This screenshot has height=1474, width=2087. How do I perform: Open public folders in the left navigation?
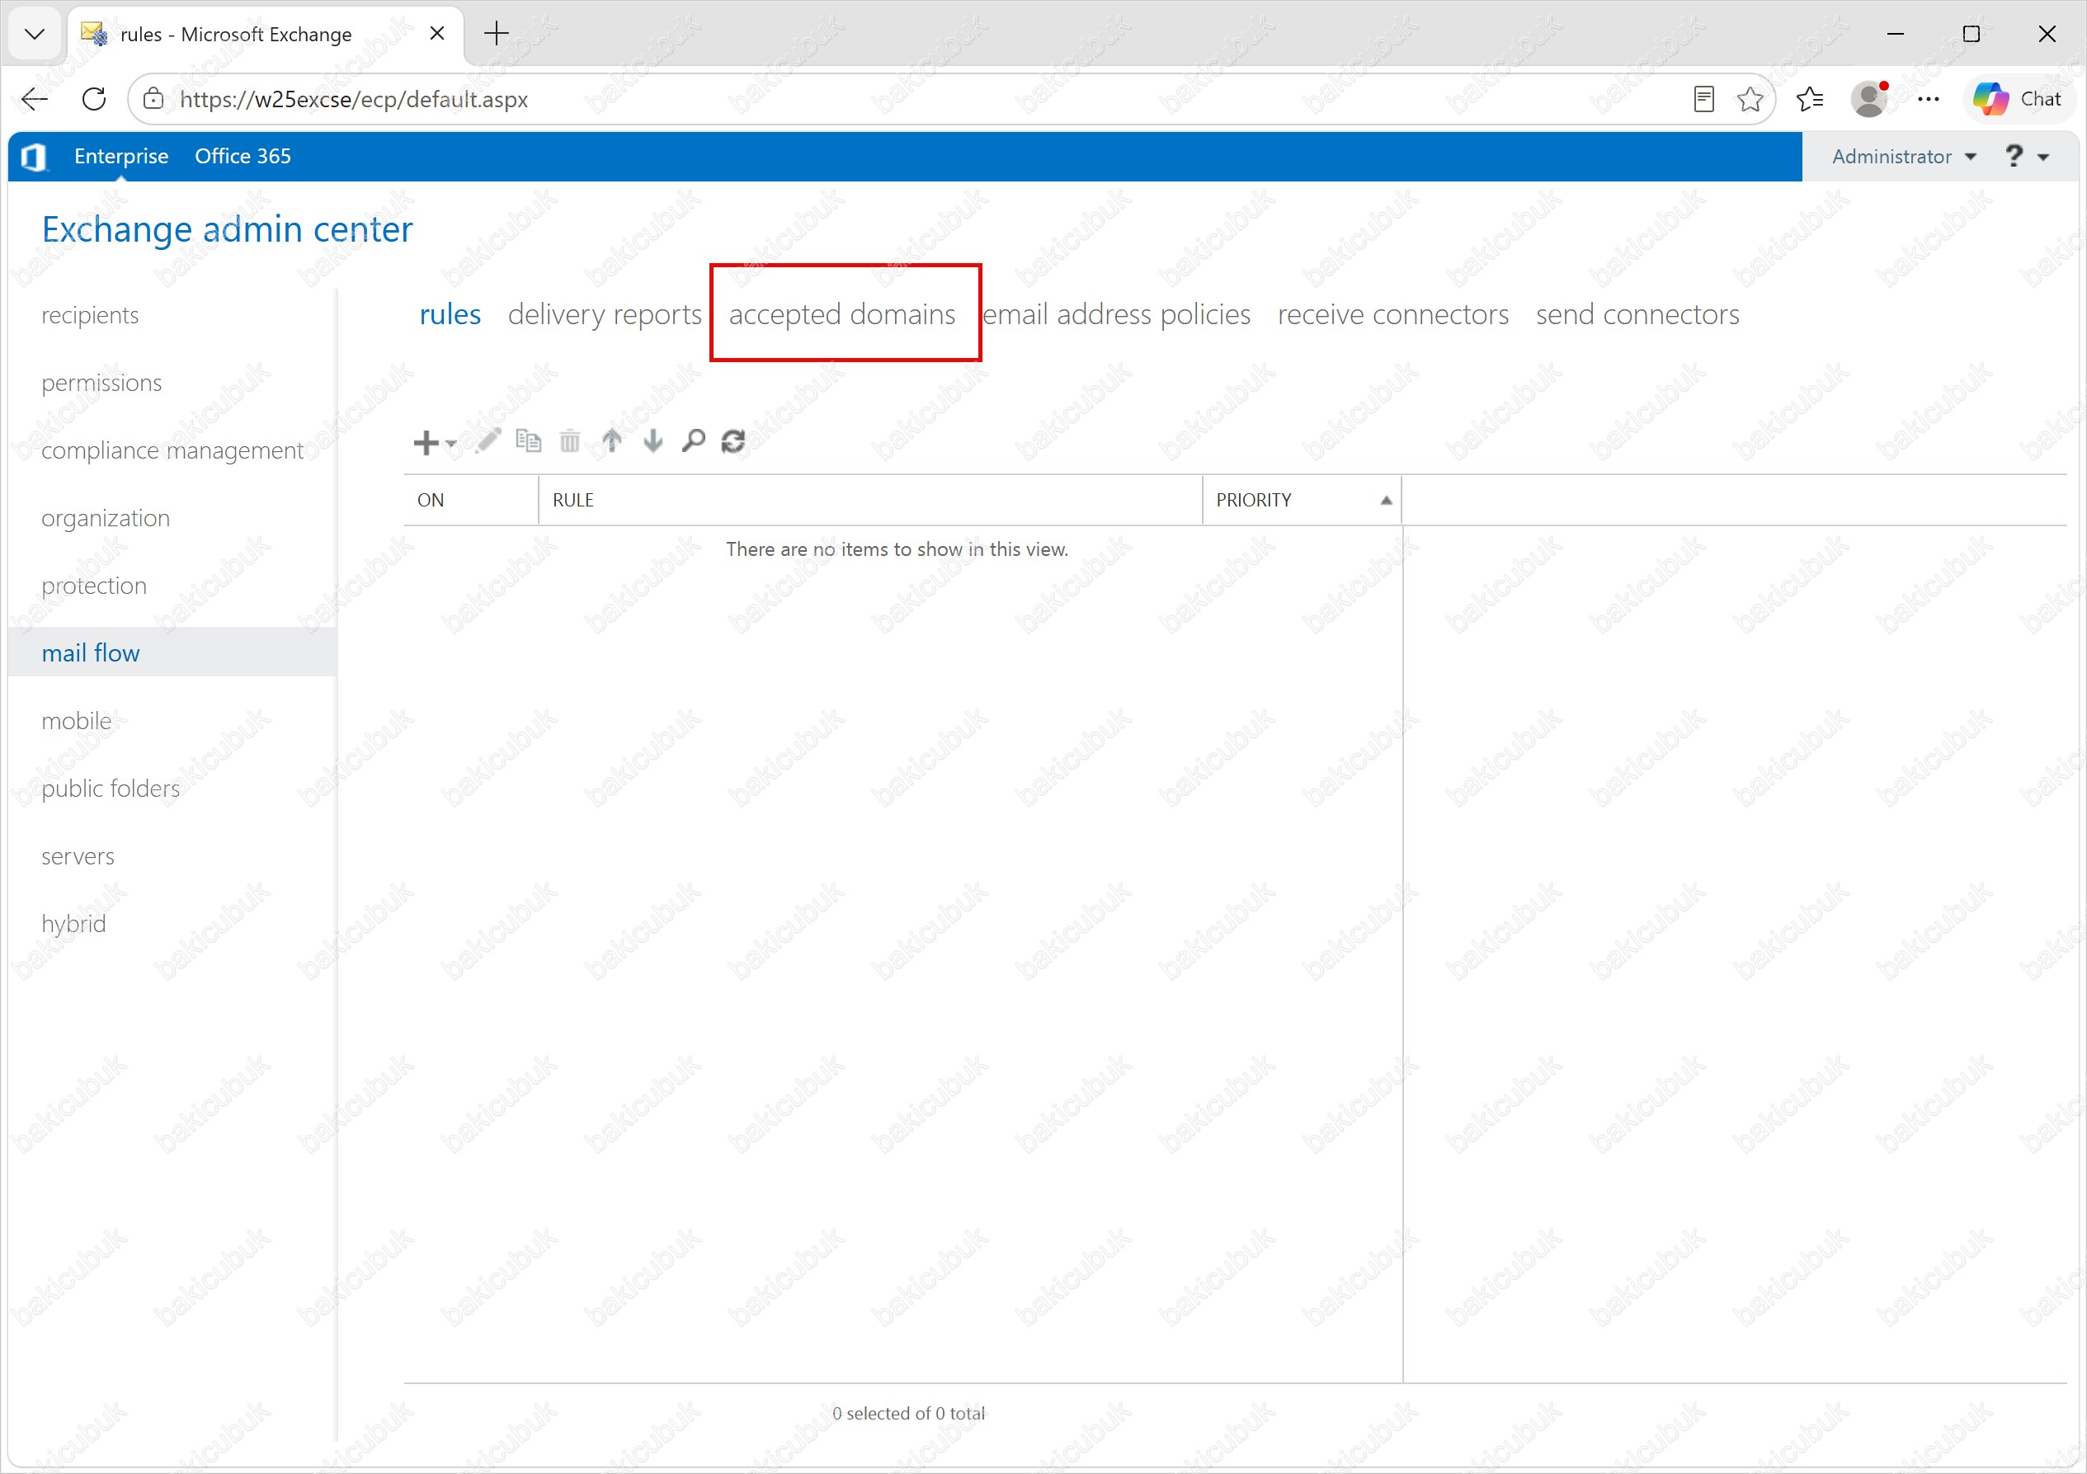[x=110, y=789]
